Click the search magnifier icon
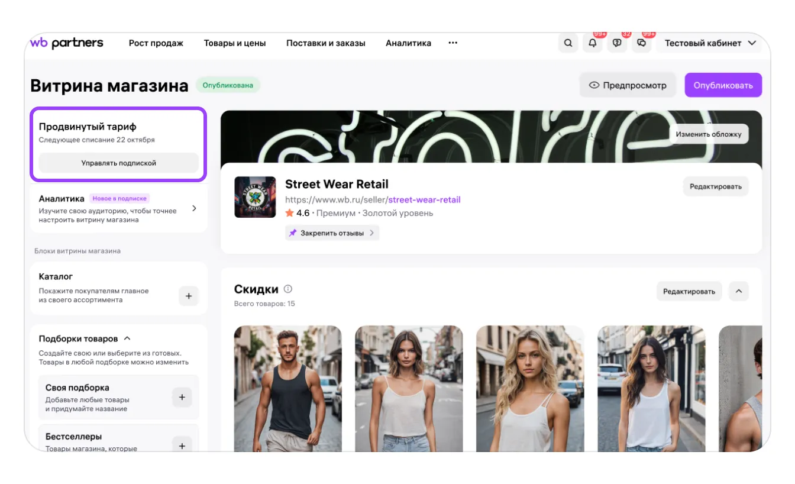Screen dimensions: 795x484 click(x=568, y=43)
